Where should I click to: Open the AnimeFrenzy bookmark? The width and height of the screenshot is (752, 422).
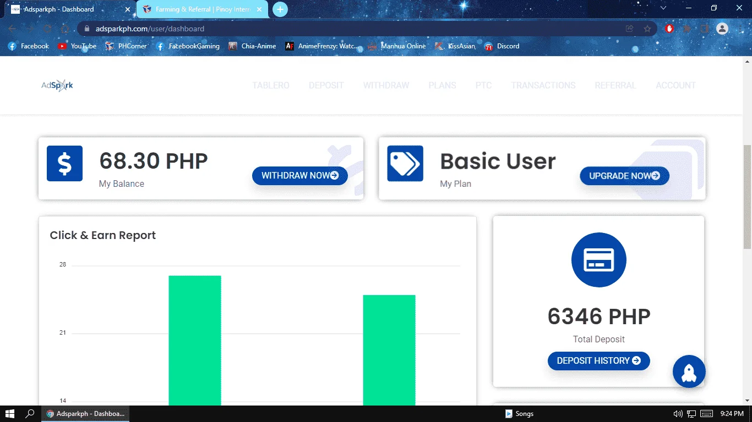(321, 46)
